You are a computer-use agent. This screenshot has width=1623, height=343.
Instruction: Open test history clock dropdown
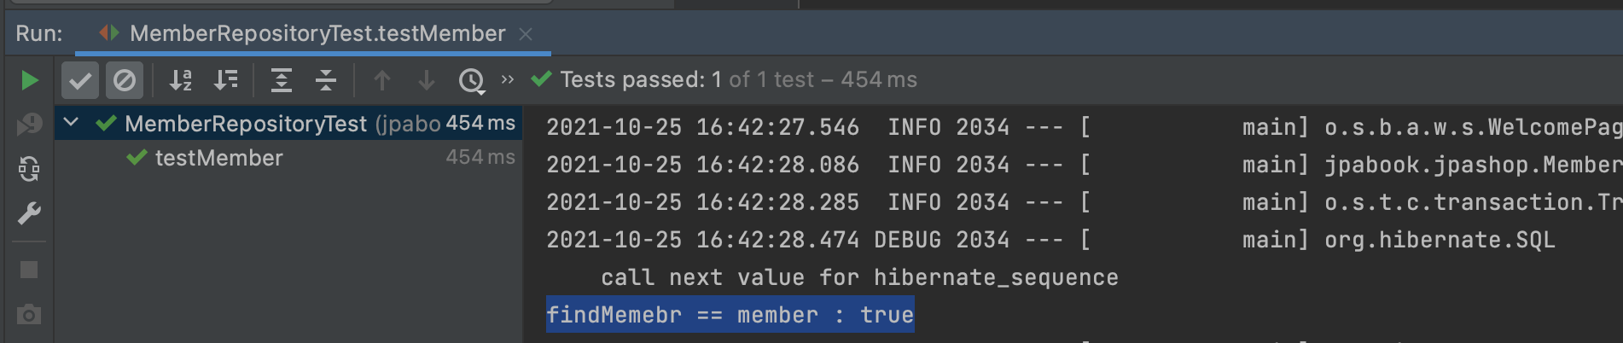click(472, 80)
